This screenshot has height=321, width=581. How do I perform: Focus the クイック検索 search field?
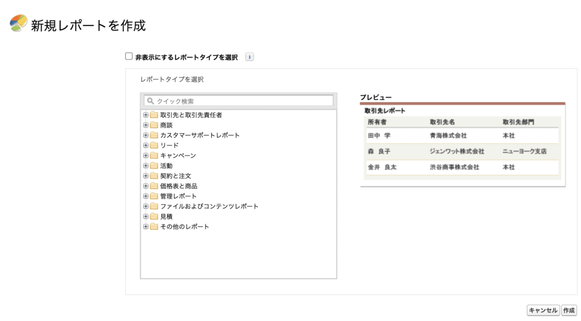pyautogui.click(x=239, y=101)
